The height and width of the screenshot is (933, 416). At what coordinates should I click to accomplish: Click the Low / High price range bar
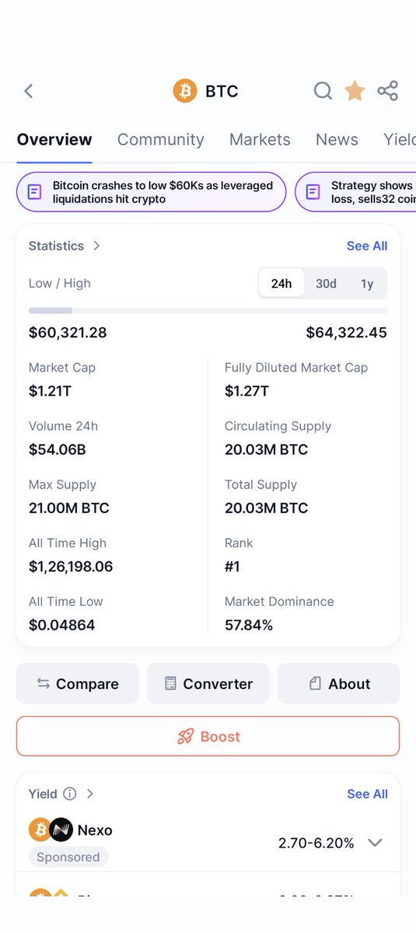208,311
